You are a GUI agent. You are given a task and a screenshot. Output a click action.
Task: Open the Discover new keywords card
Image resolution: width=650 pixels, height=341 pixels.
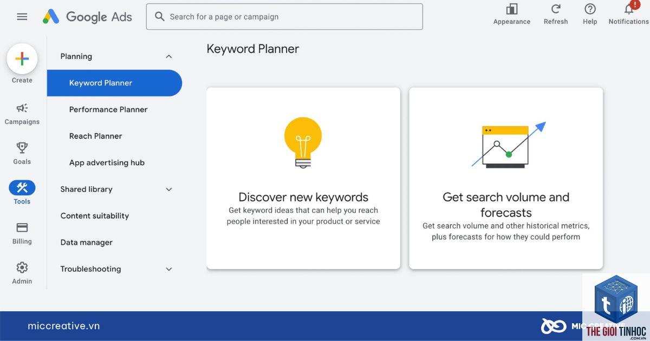[x=303, y=178]
